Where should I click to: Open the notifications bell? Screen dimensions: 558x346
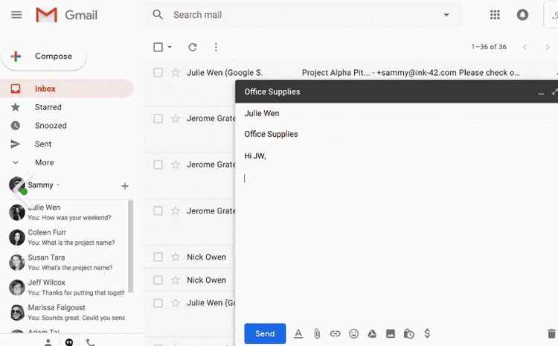[522, 15]
